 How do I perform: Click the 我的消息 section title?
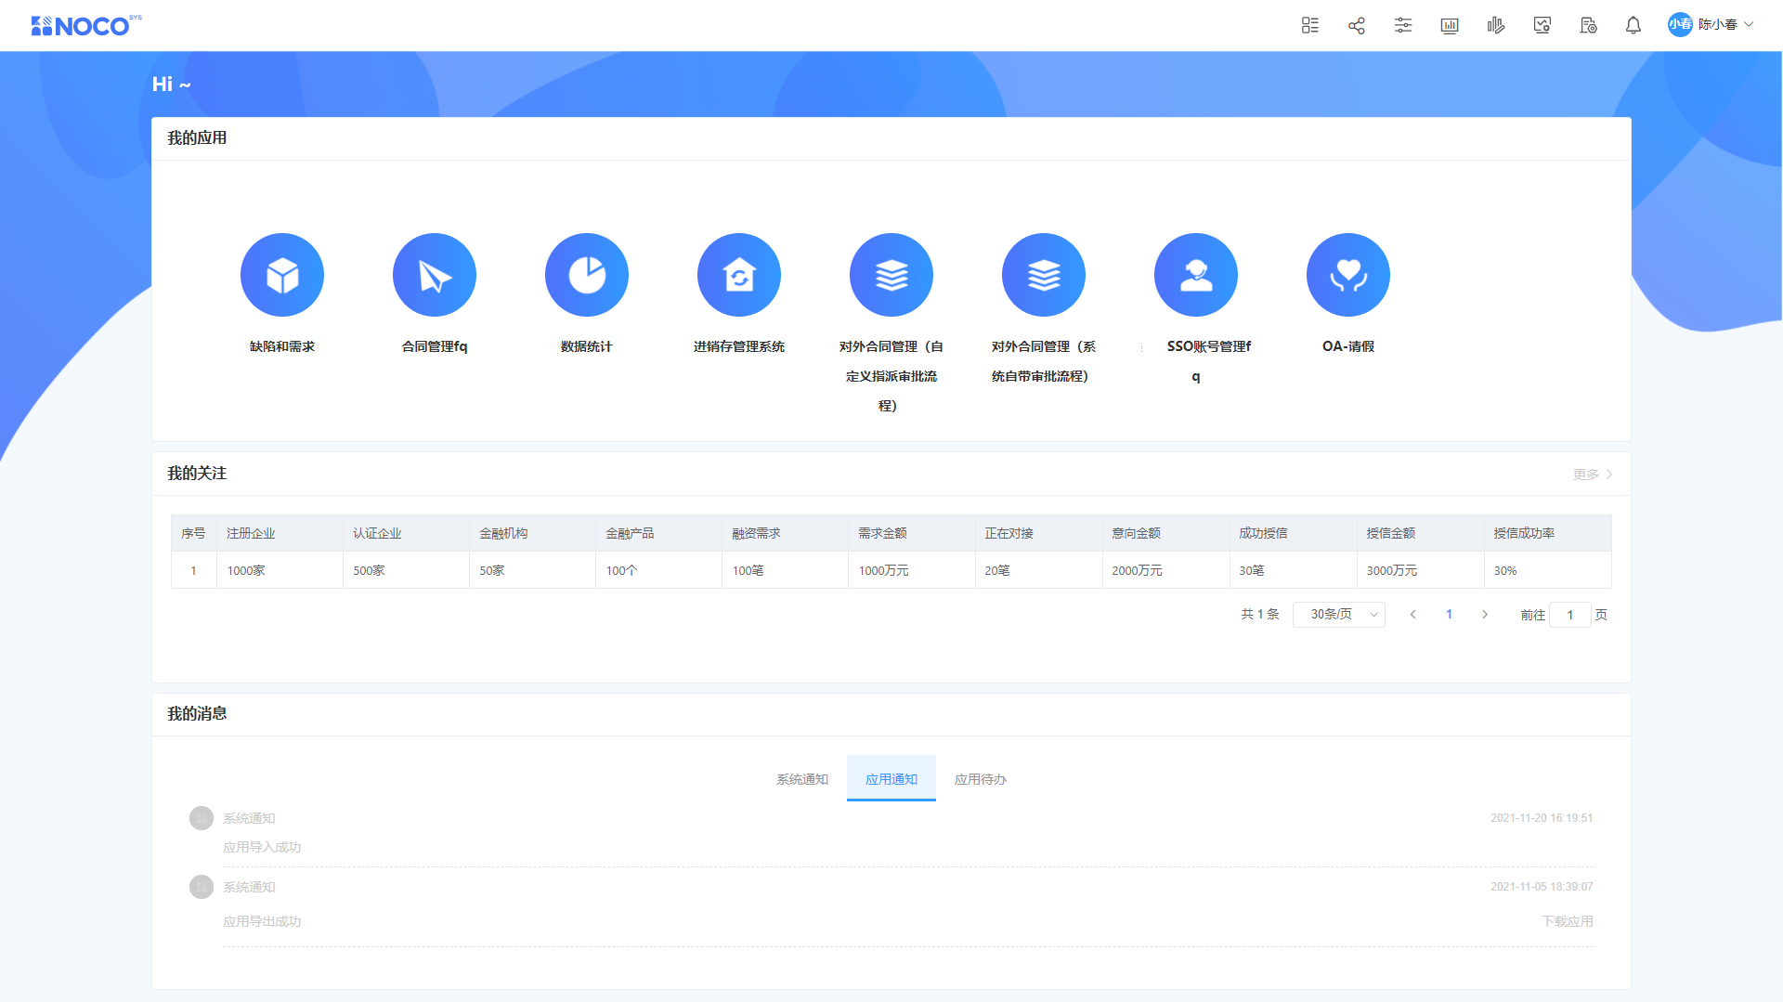pyautogui.click(x=197, y=713)
